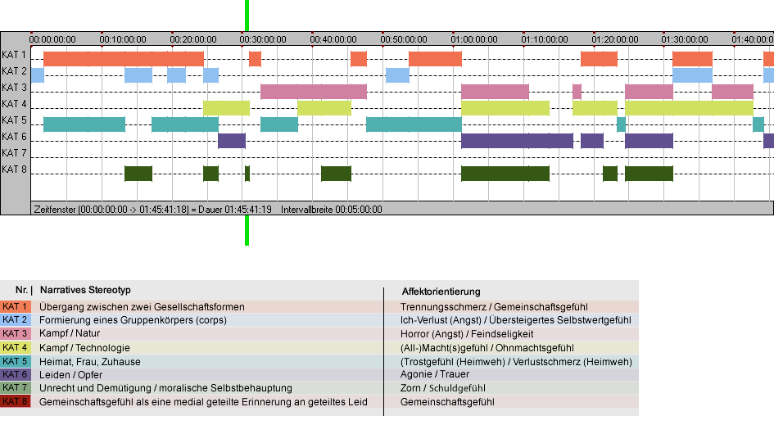Viewport: 774px width, 434px height.
Task: Click the KAT 7 row label in the timeline
Action: pyautogui.click(x=14, y=153)
